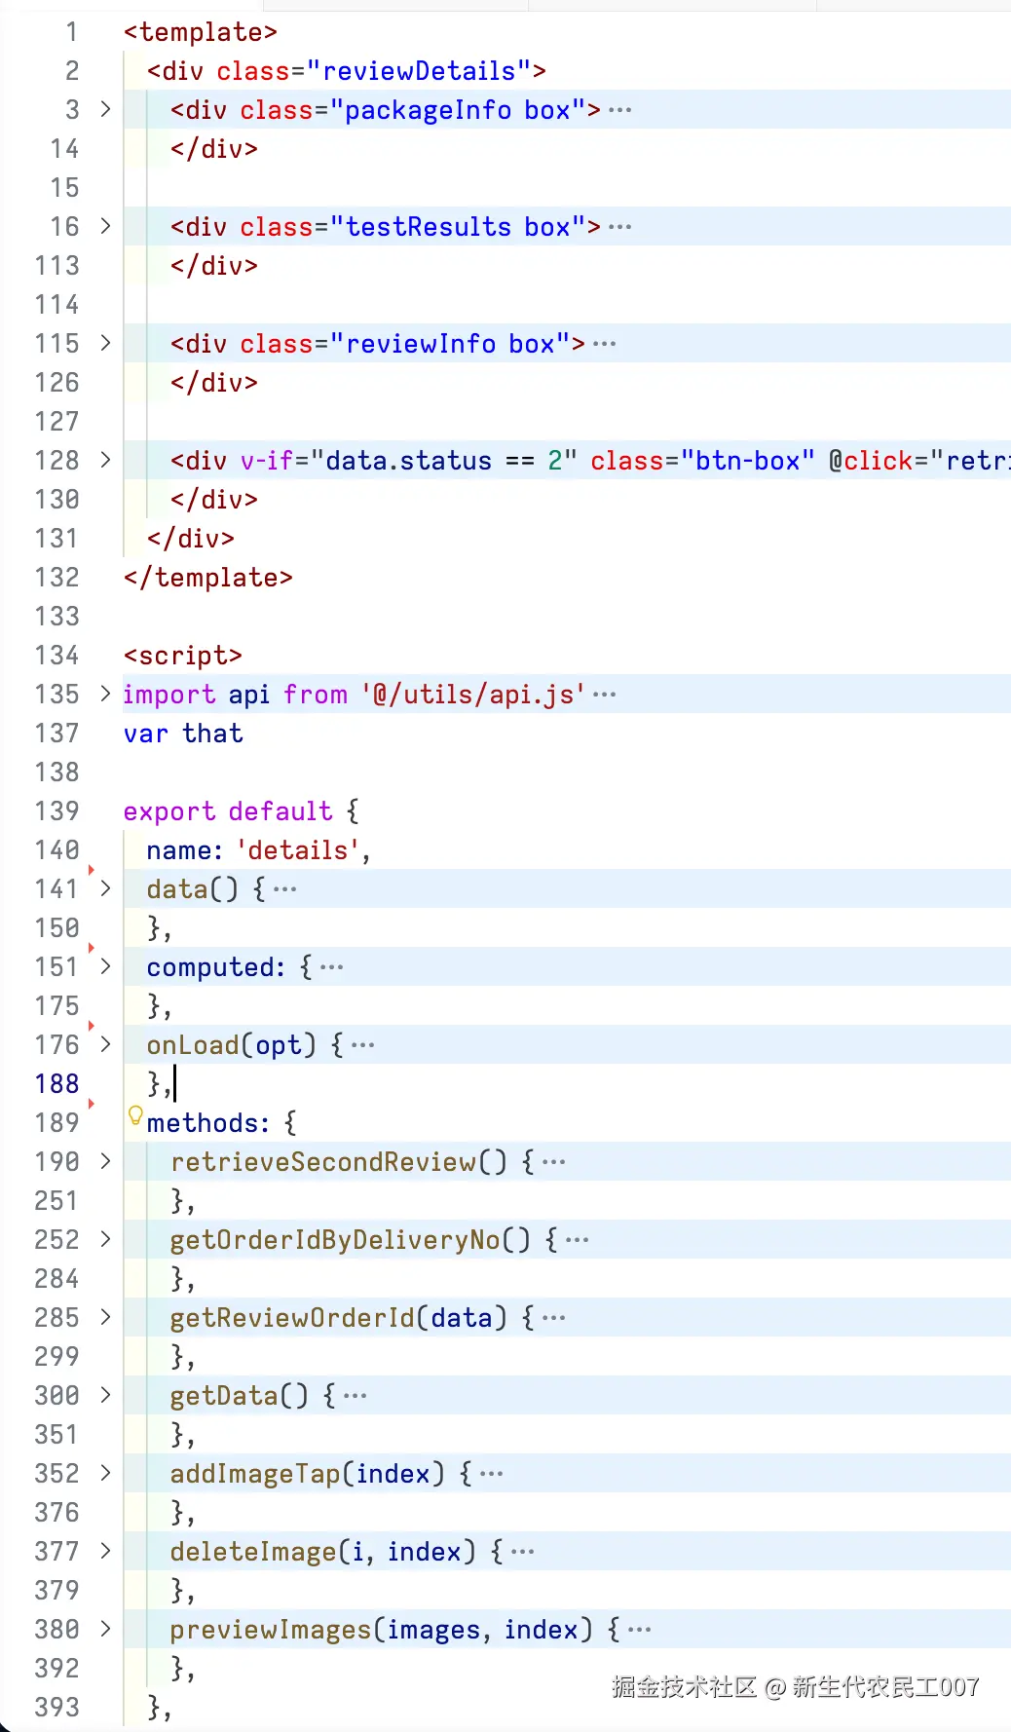Viewport: 1011px width, 1732px height.
Task: Click line number 134 in the gutter
Action: coord(56,656)
